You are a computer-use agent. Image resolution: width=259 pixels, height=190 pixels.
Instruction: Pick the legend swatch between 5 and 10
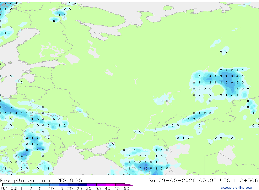45,185
